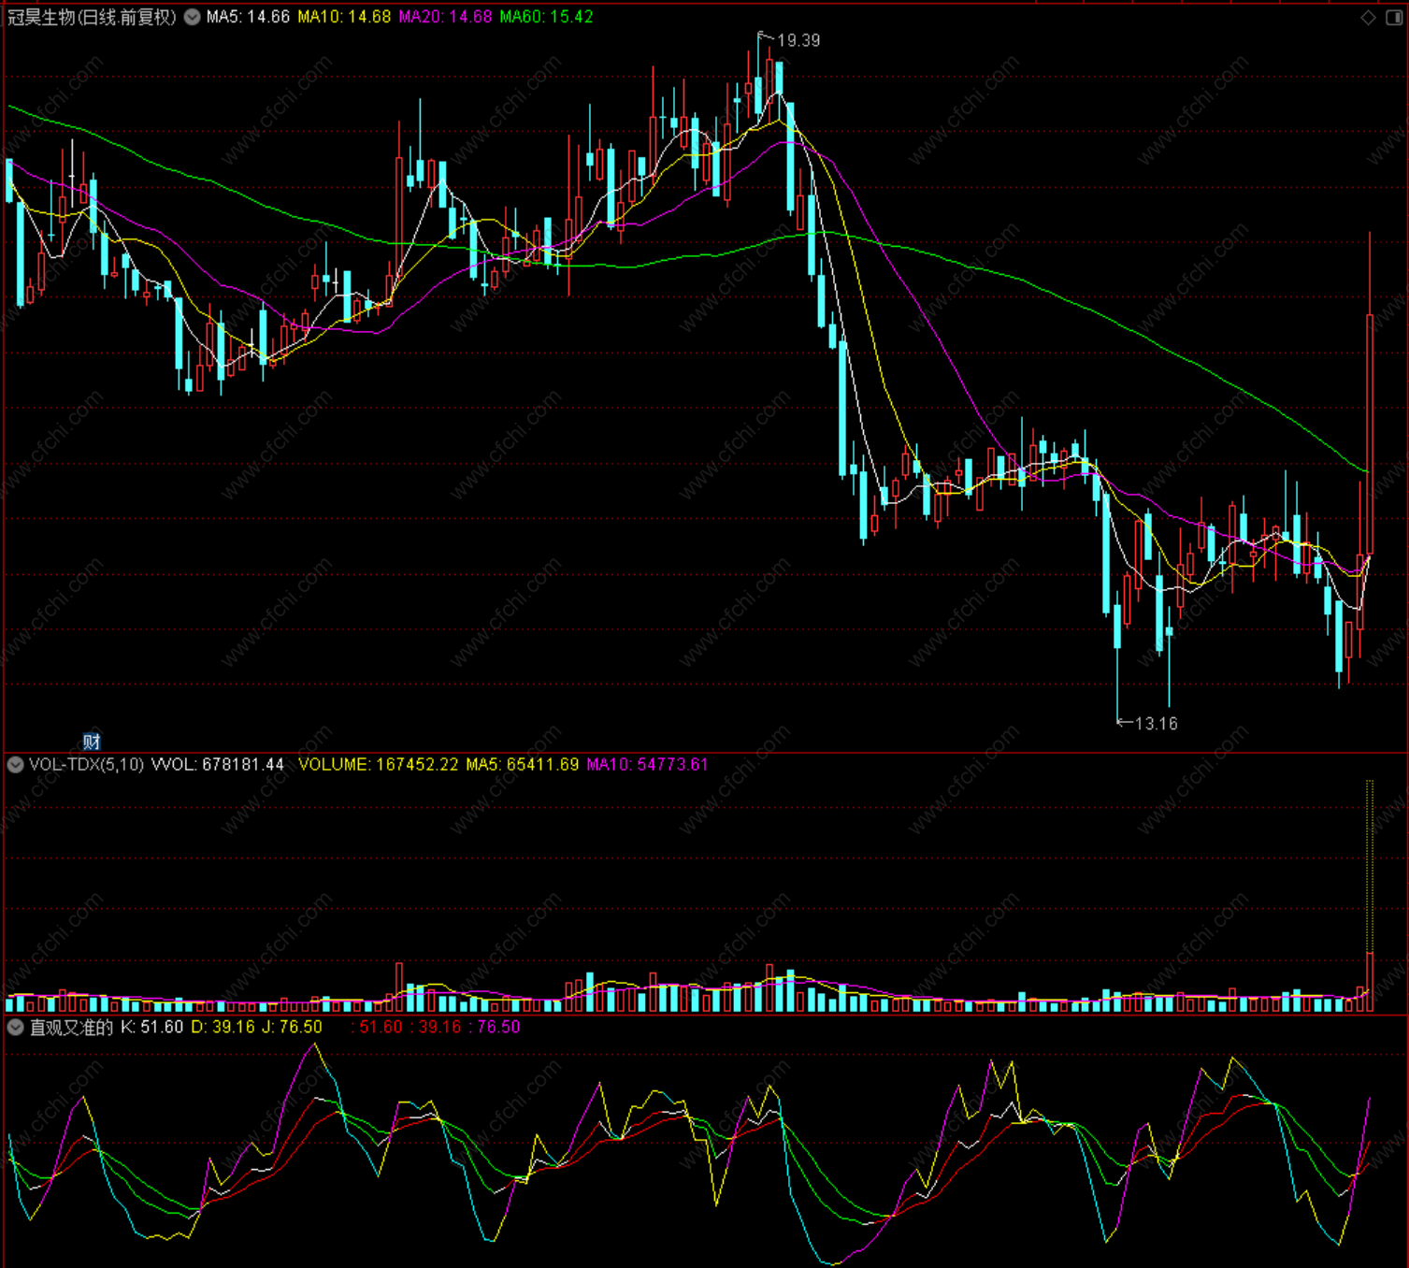
Task: Open the main chart indicator dropdown arrow
Action: click(x=192, y=17)
